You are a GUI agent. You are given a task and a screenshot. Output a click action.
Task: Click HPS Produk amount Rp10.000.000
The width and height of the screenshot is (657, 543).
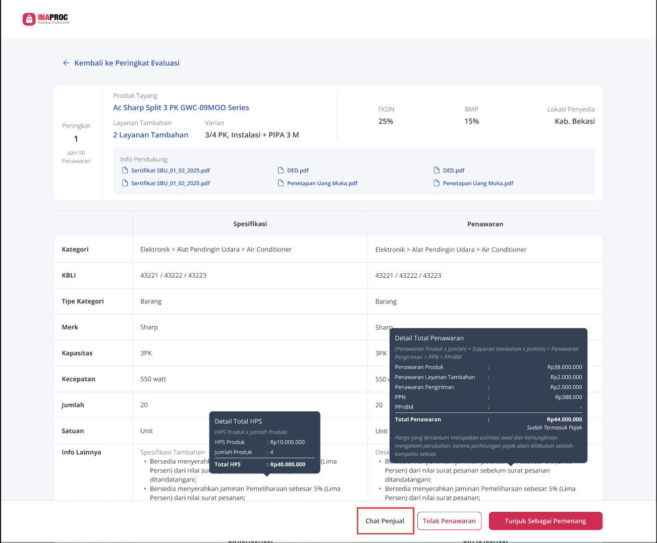(287, 442)
